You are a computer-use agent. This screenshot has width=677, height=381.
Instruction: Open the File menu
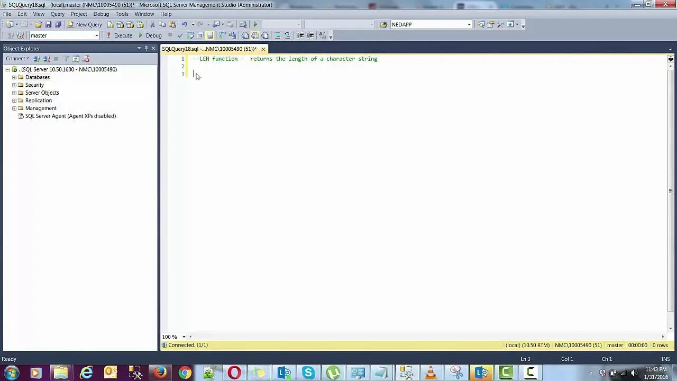click(x=7, y=14)
